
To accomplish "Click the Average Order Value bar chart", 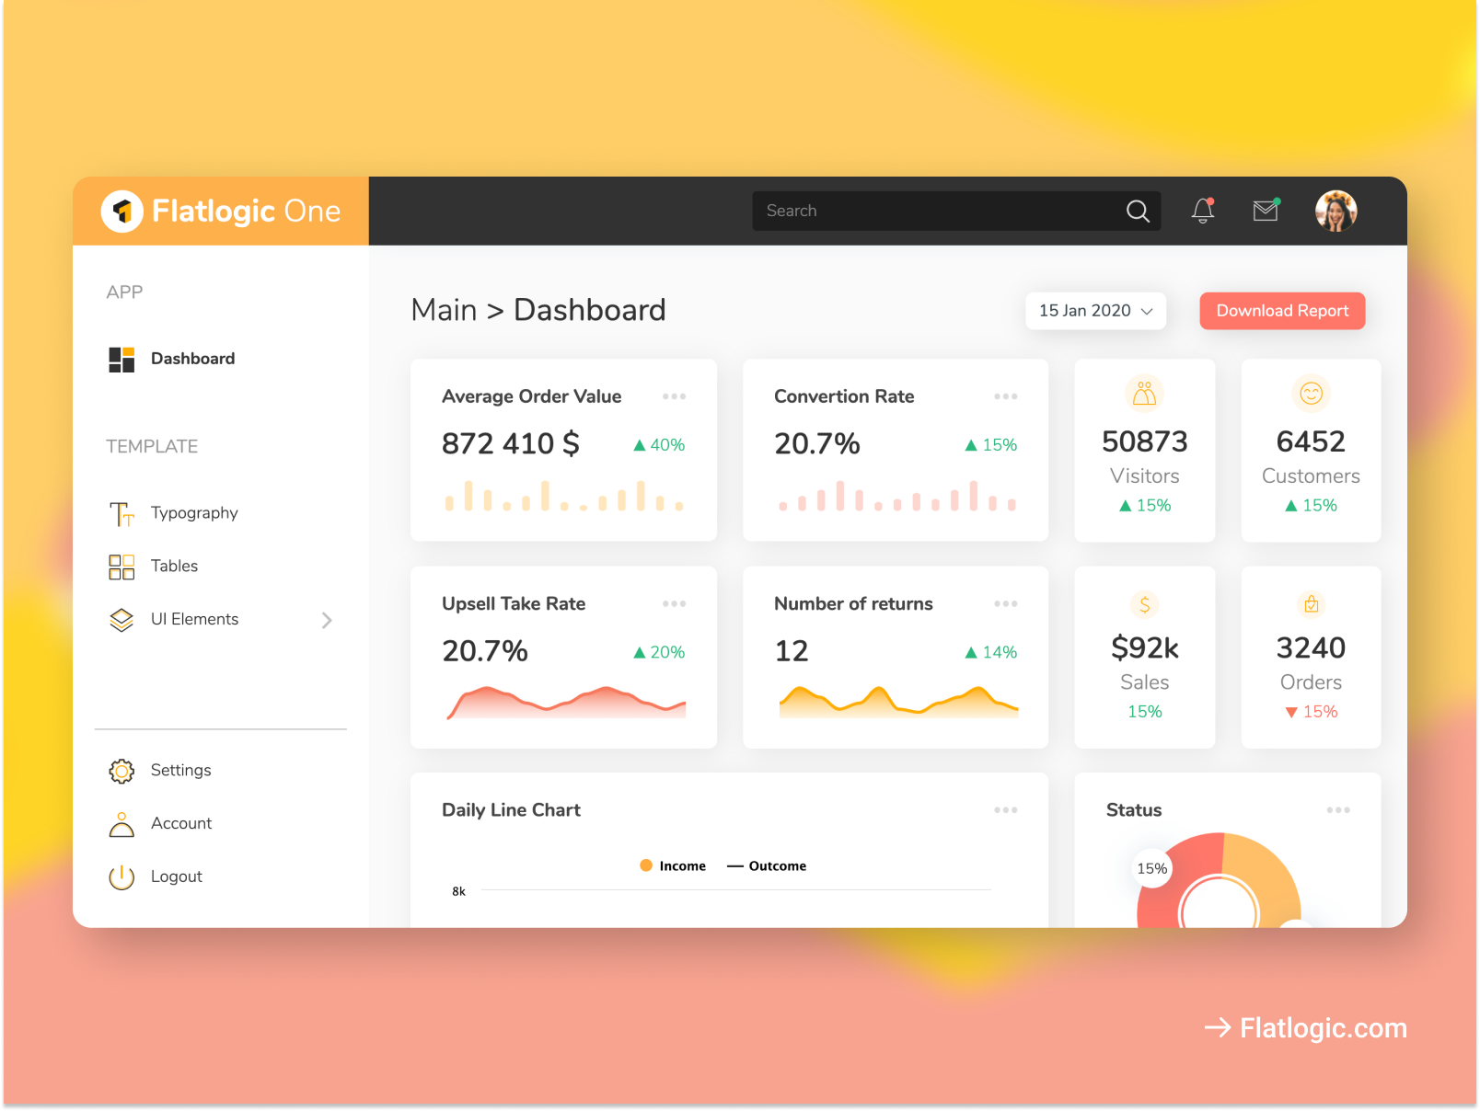I will [x=564, y=496].
